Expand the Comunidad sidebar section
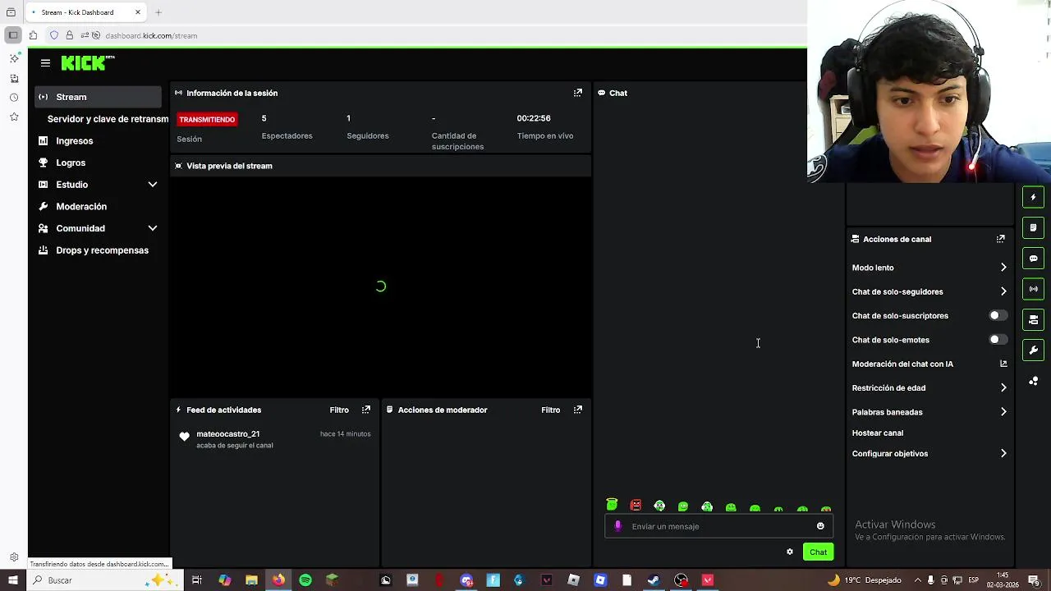The image size is (1051, 591). coord(153,228)
